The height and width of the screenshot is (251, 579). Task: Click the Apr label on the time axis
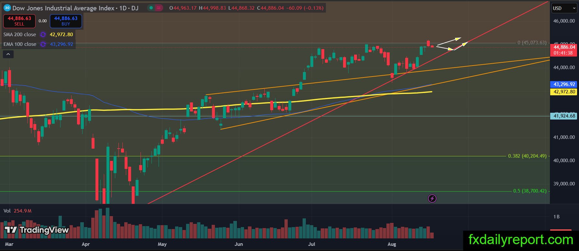pyautogui.click(x=86, y=244)
